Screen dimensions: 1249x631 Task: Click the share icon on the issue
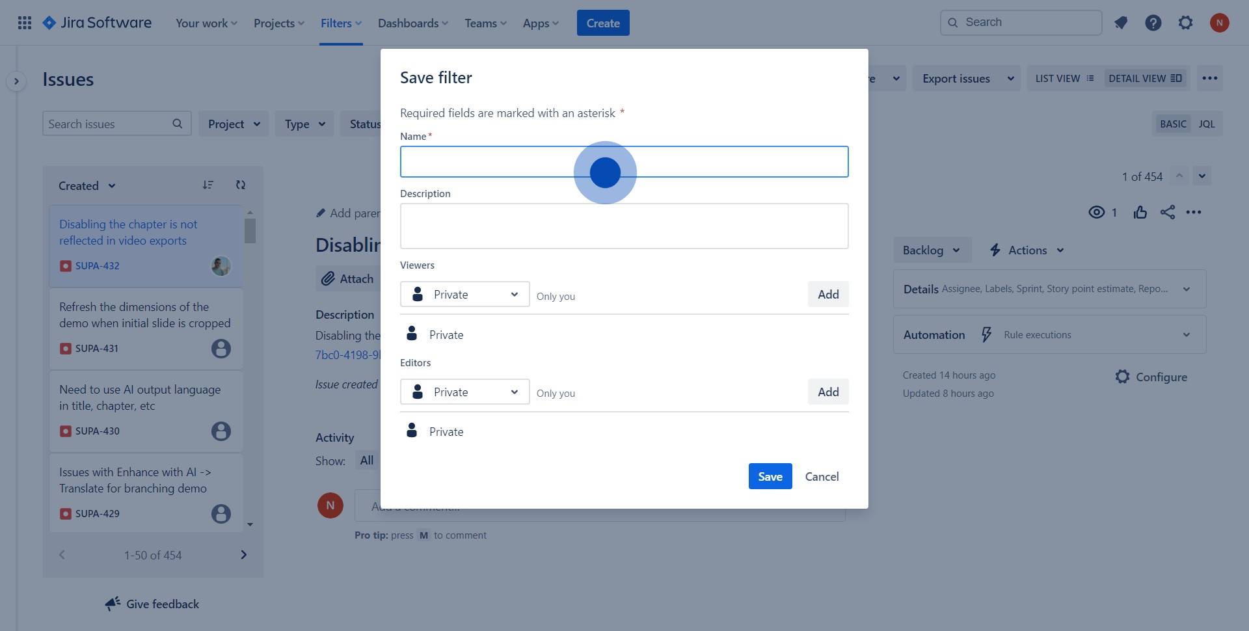pos(1168,212)
